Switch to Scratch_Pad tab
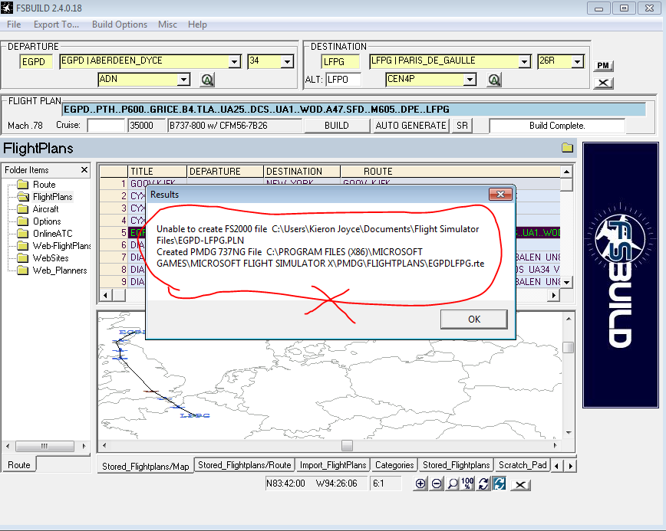 click(x=523, y=465)
